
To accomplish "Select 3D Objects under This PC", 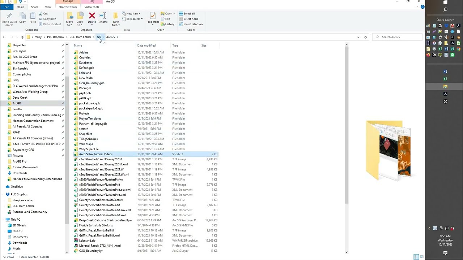I will [x=20, y=225].
